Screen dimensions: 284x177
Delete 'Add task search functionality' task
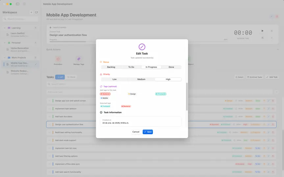tap(273, 172)
